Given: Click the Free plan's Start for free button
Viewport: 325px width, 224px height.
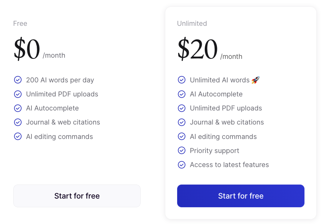Looking at the screenshot, I should point(77,196).
